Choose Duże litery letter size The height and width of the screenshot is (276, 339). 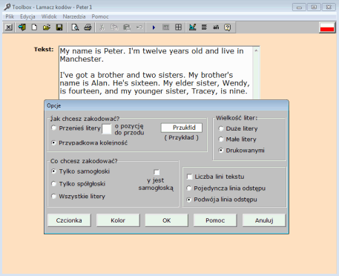point(221,128)
